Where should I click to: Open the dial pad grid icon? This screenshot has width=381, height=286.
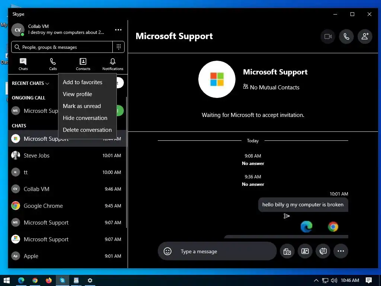point(119,47)
